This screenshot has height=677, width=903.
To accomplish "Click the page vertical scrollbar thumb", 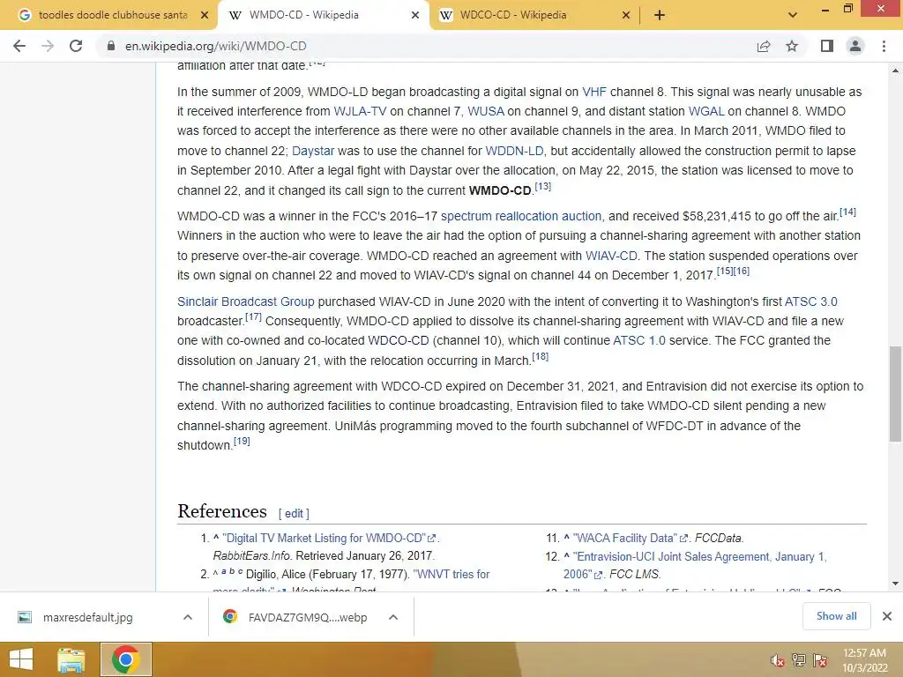I will [x=895, y=394].
